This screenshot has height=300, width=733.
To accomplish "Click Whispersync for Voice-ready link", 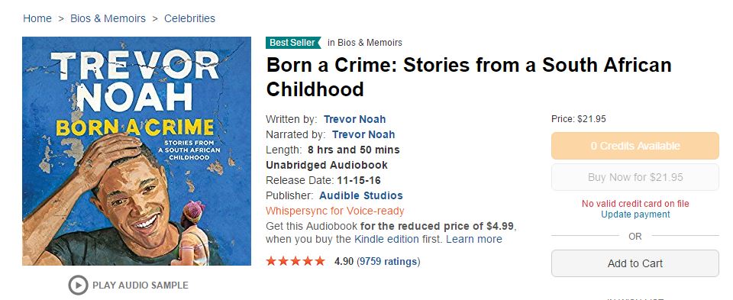I will [x=334, y=211].
